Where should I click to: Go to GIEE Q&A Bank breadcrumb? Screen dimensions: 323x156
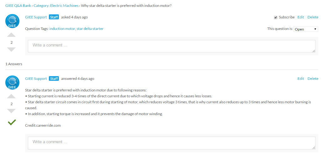pos(18,6)
